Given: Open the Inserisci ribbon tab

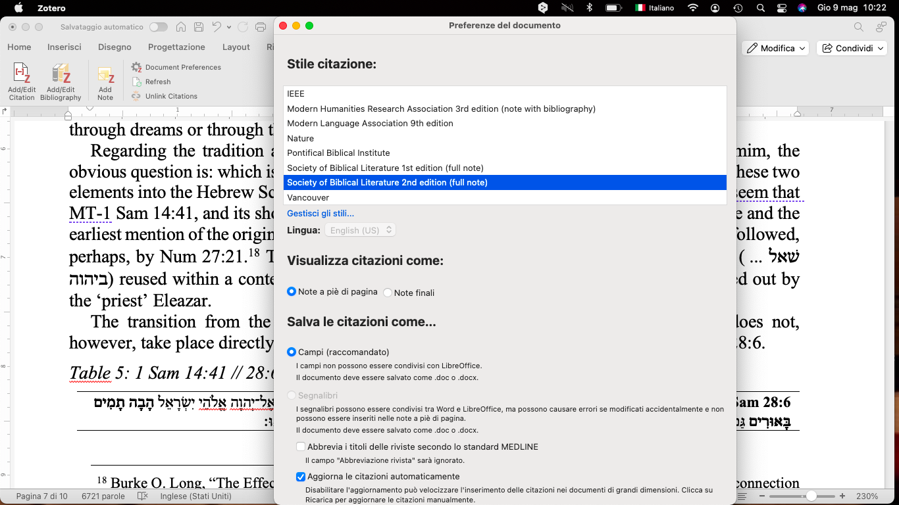Looking at the screenshot, I should coord(64,47).
